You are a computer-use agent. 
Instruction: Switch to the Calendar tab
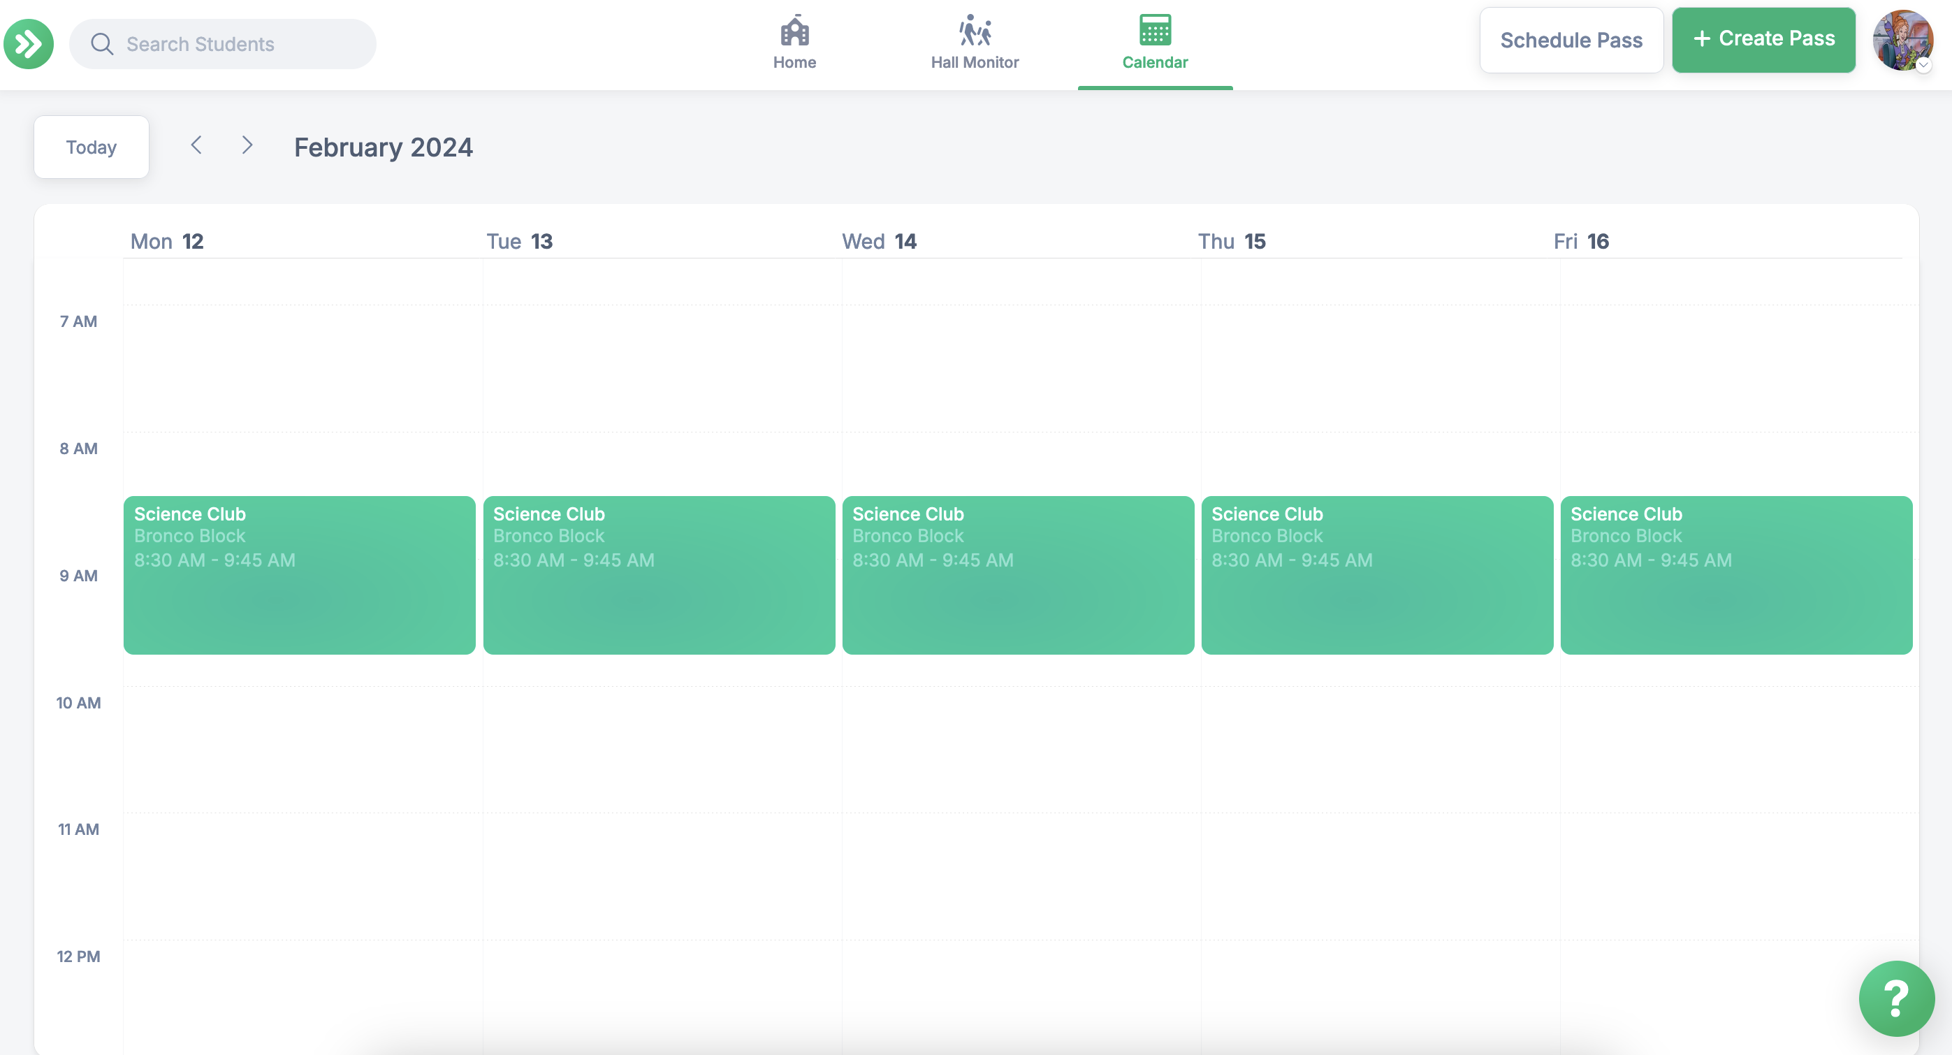(x=1154, y=43)
